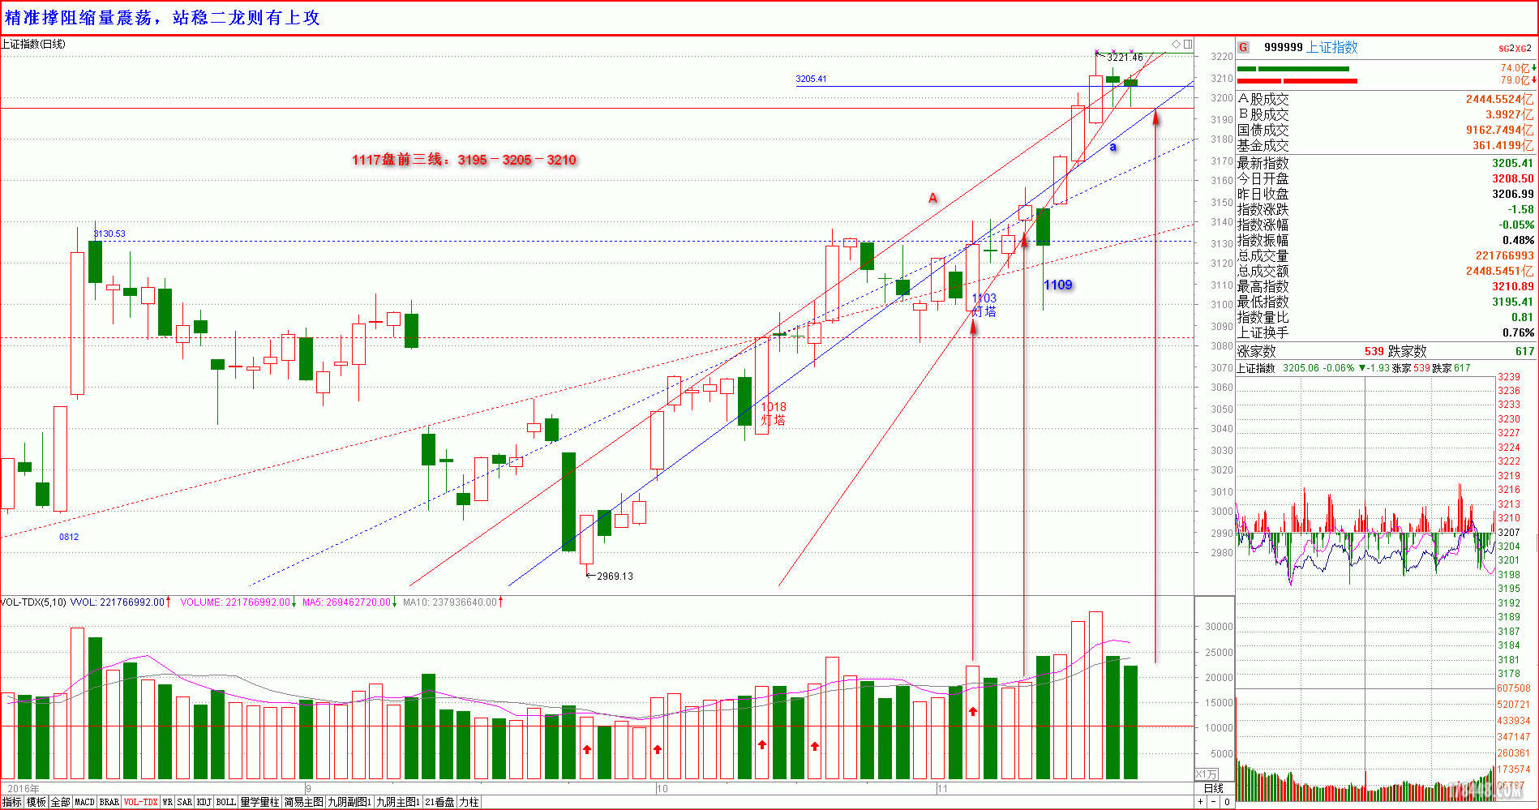The image size is (1539, 810).
Task: Open the 21看盘 tab
Action: [439, 802]
